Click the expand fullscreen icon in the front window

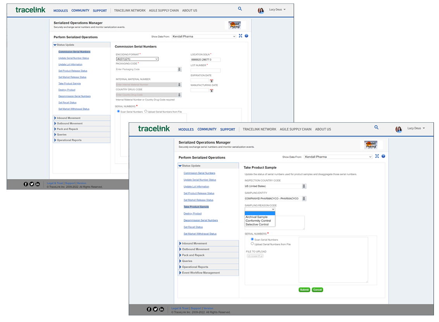(377, 156)
